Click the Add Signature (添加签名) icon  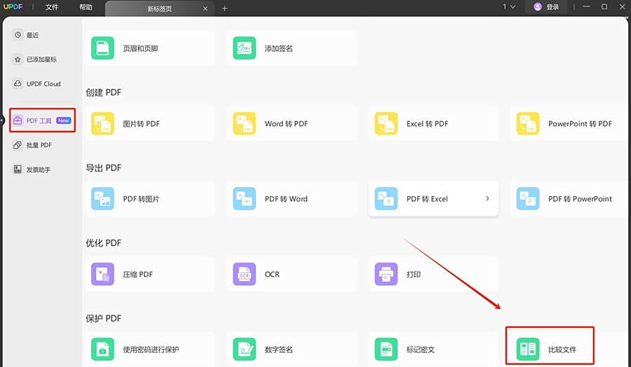pyautogui.click(x=244, y=48)
